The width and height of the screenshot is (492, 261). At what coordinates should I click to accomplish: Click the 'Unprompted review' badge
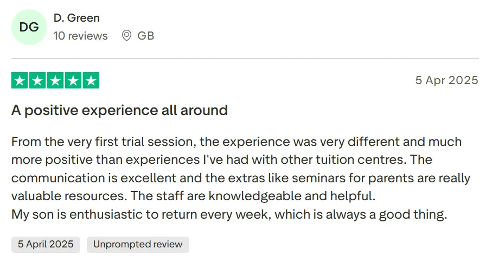click(138, 244)
